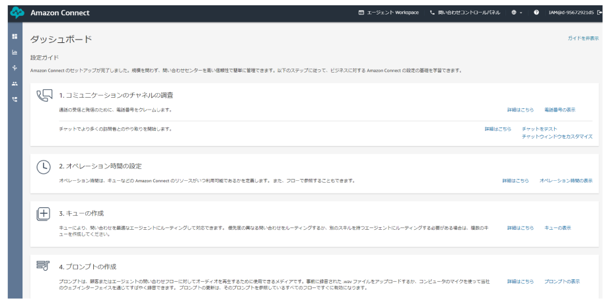Click the IAM@d-95672921d5 username
This screenshot has width=611, height=305.
tap(571, 13)
